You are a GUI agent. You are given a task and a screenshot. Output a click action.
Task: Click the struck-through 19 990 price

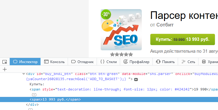[179, 40]
